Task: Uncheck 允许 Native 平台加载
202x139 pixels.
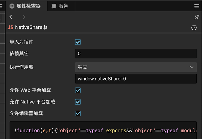Action: (x=78, y=102)
